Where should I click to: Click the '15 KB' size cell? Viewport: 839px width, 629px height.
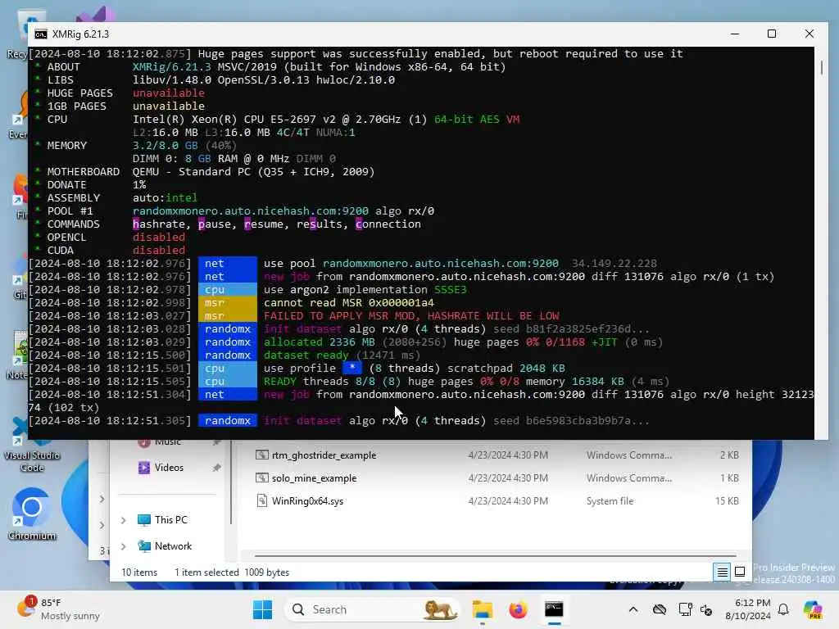(x=727, y=501)
